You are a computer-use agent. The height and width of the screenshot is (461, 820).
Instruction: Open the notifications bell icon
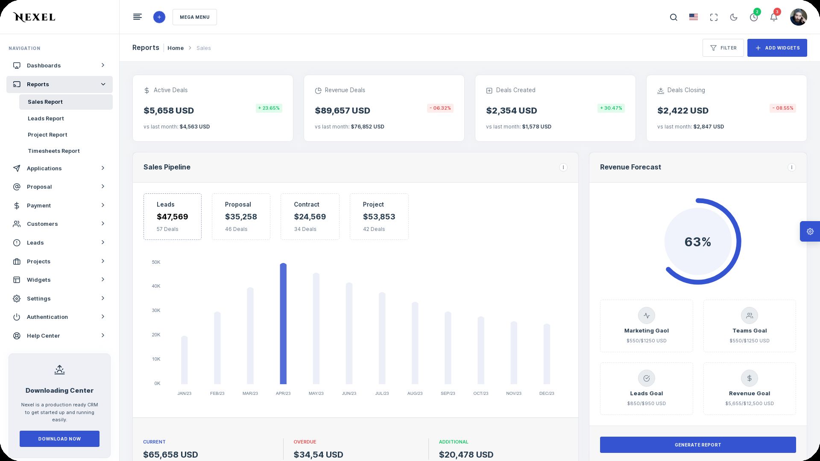(773, 18)
